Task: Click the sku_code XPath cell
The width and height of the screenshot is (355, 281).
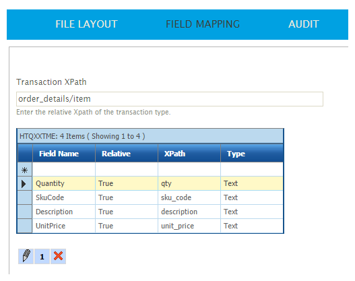Action: [x=189, y=197]
